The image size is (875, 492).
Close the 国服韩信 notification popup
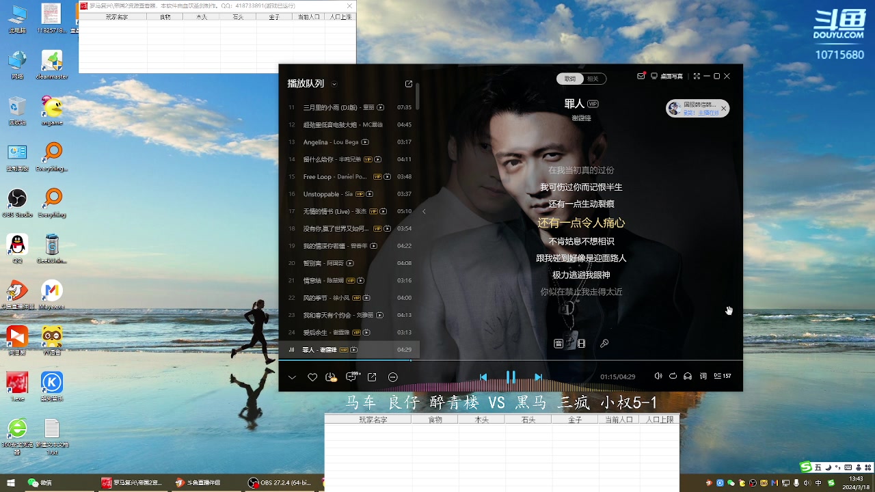pyautogui.click(x=723, y=109)
